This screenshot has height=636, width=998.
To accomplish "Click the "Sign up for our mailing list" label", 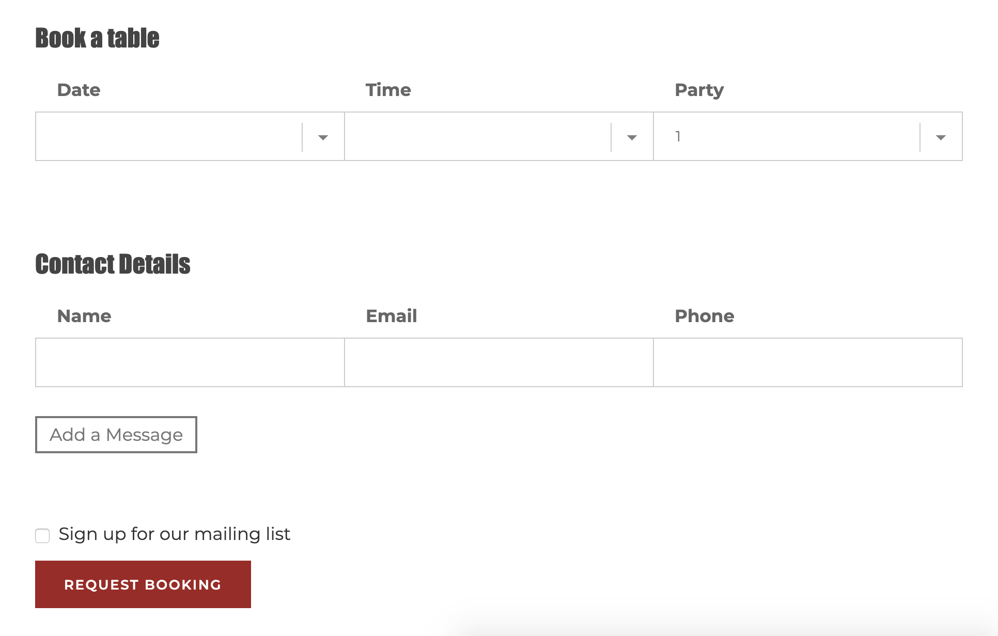I will tap(175, 534).
